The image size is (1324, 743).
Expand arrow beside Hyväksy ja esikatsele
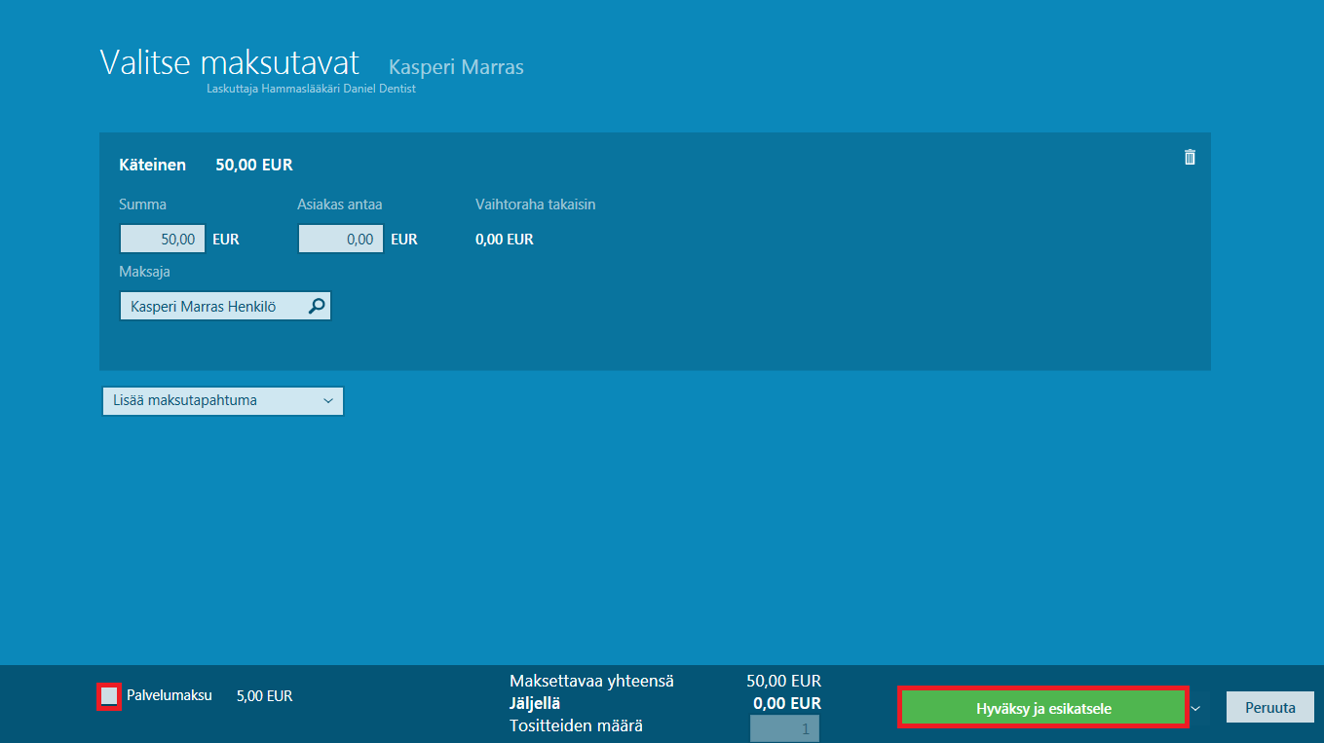1196,708
